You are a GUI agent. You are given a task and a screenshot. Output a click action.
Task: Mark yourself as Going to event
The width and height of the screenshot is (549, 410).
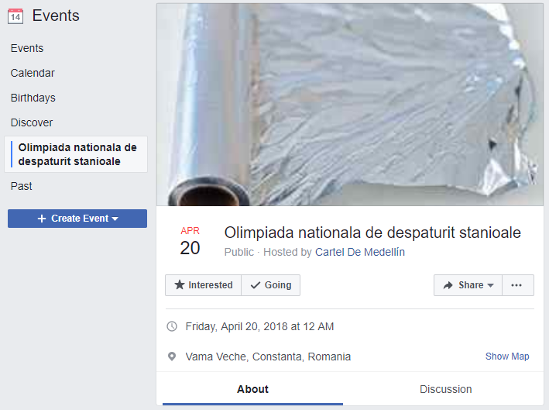271,285
